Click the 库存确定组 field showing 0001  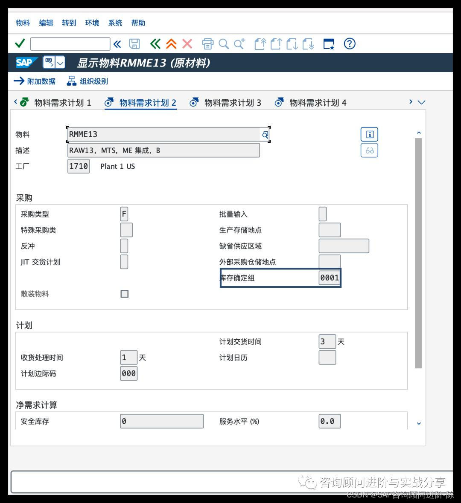[x=330, y=278]
